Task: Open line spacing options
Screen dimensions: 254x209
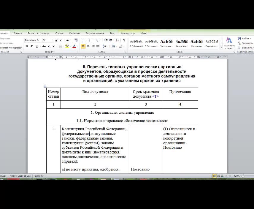Action: [x=105, y=46]
